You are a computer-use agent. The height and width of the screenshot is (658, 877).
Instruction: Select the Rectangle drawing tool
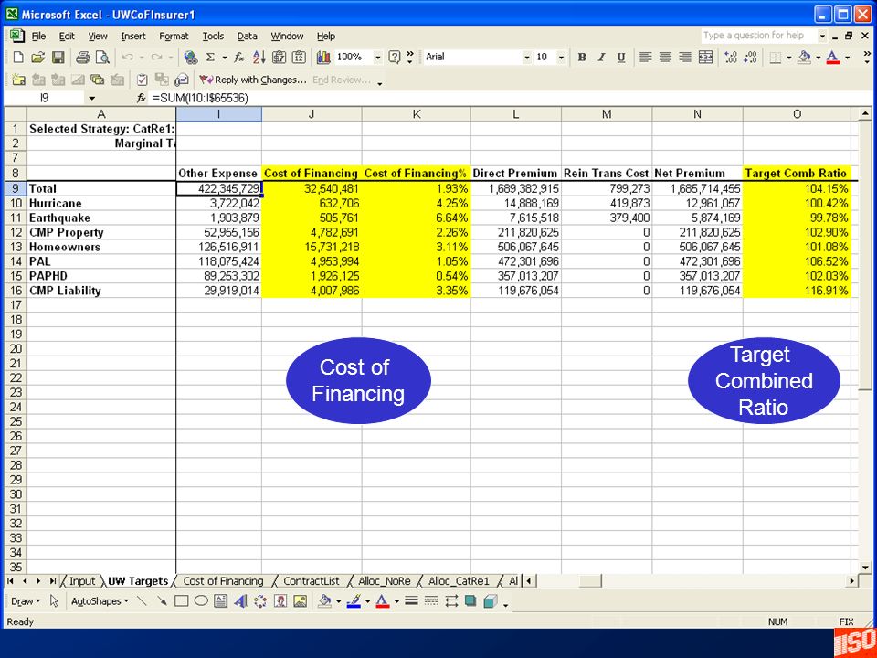point(181,601)
